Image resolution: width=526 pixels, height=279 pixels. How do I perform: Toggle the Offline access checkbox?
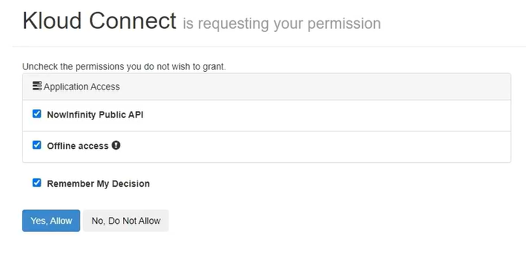point(37,145)
